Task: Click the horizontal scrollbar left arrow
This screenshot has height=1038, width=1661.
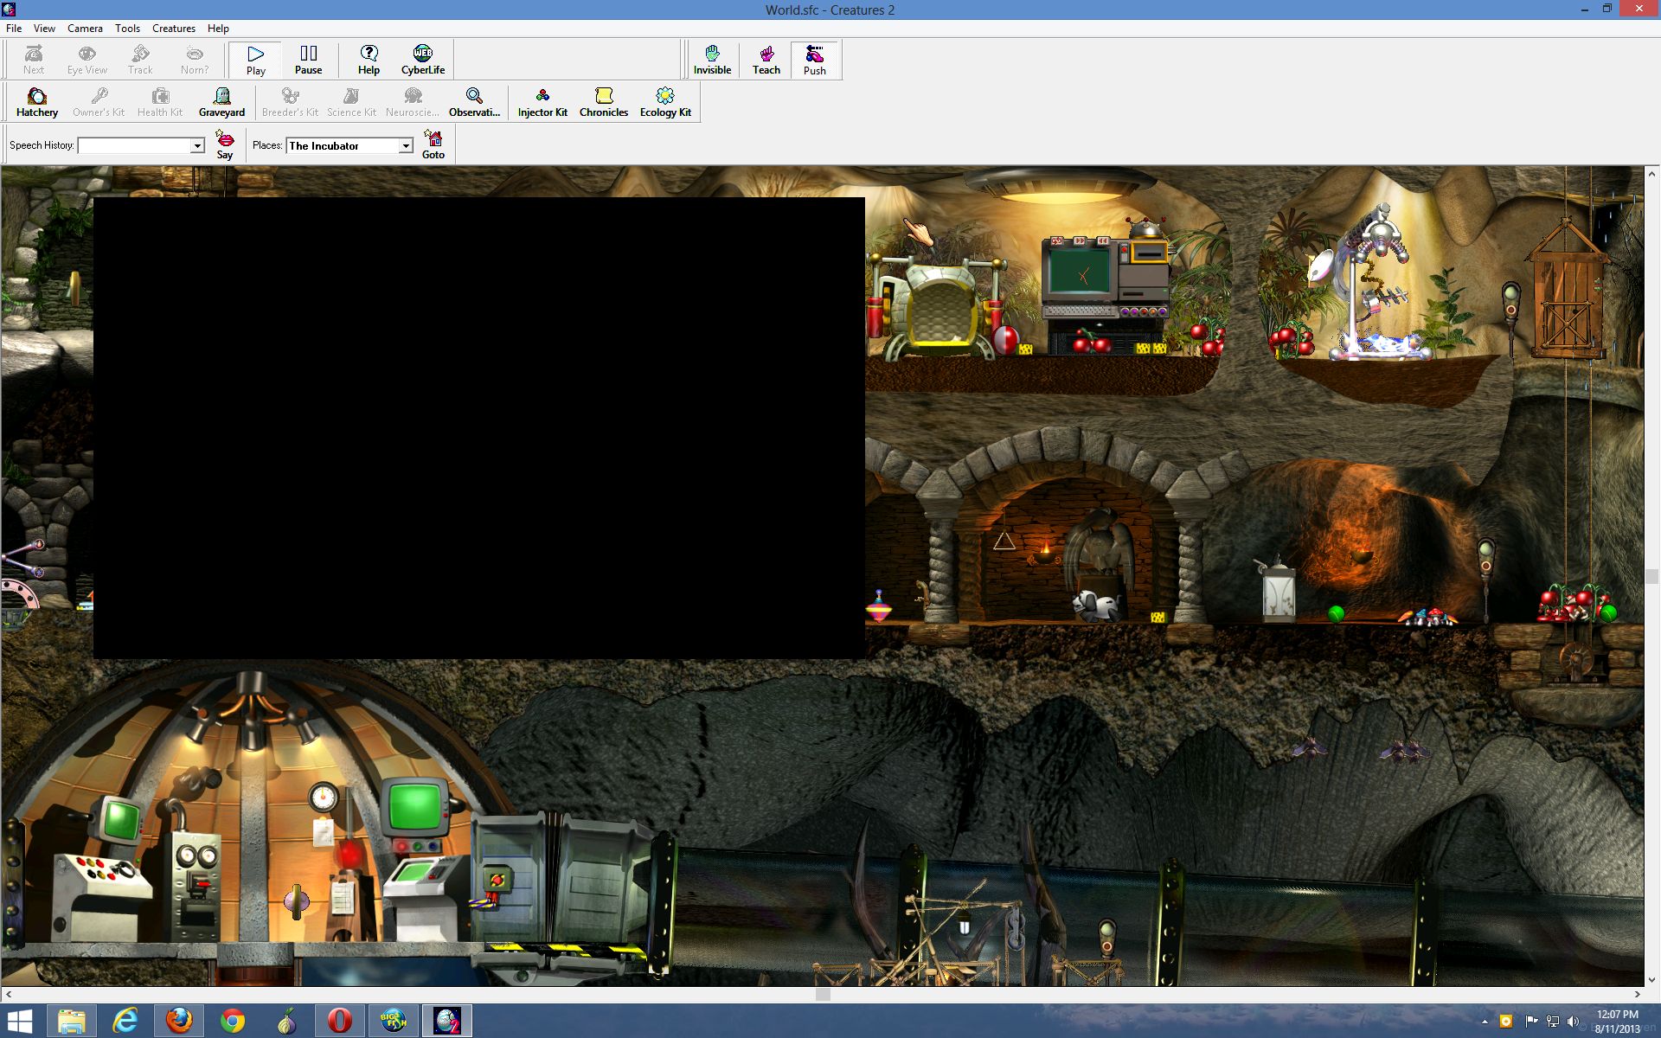Action: coord(9,995)
